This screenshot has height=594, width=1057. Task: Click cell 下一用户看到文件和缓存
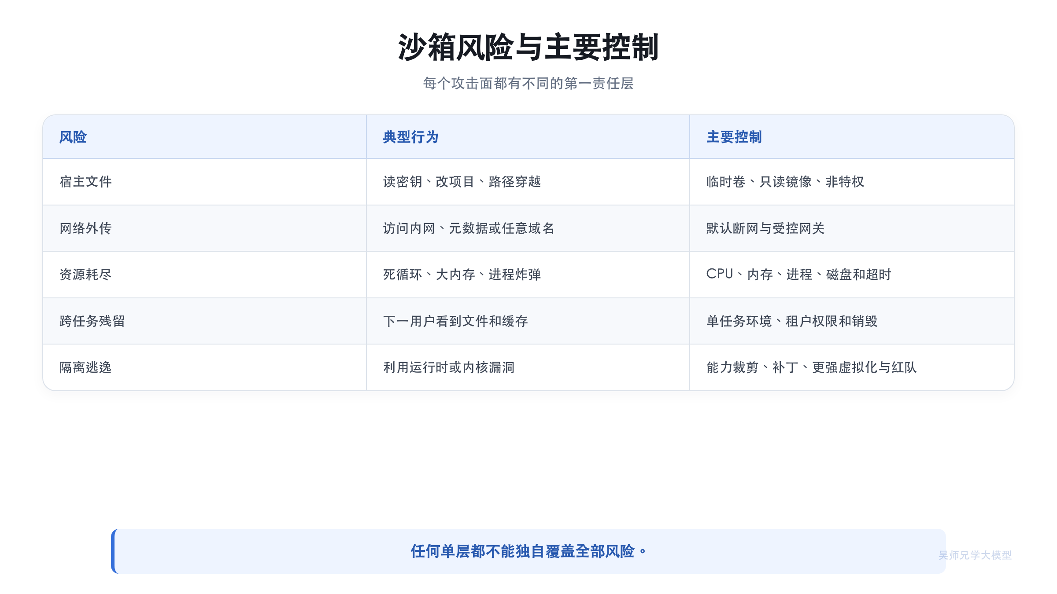tap(528, 321)
